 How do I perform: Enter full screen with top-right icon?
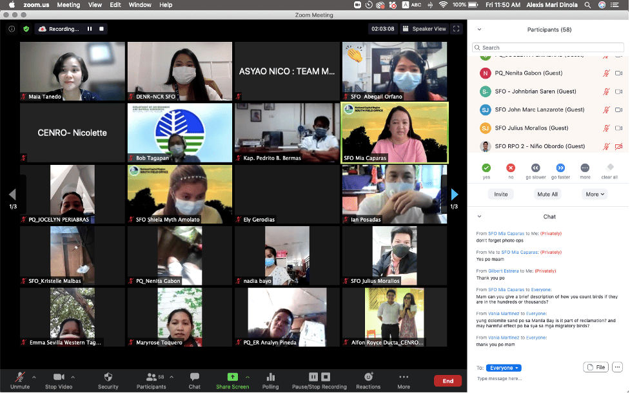pyautogui.click(x=457, y=29)
